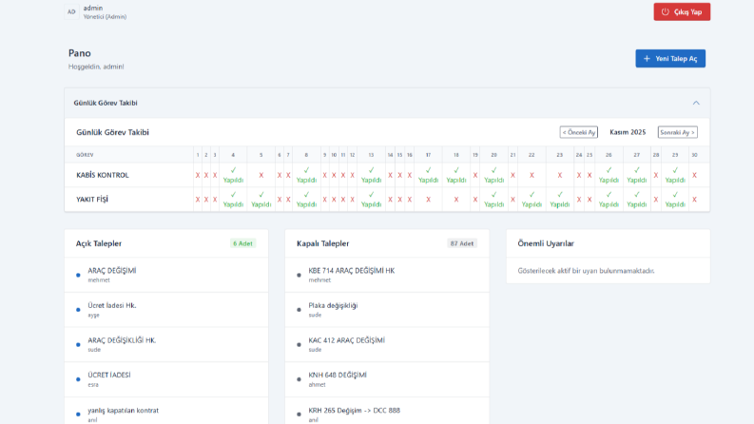Screen dimensions: 754x424
Task: Click the YAKIT FİŞİ task row label
Action: (92, 200)
